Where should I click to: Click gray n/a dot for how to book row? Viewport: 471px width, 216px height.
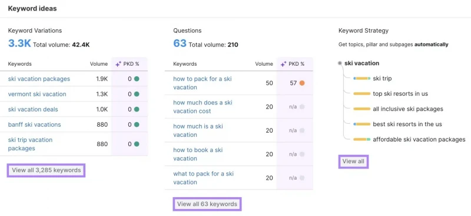pyautogui.click(x=302, y=154)
